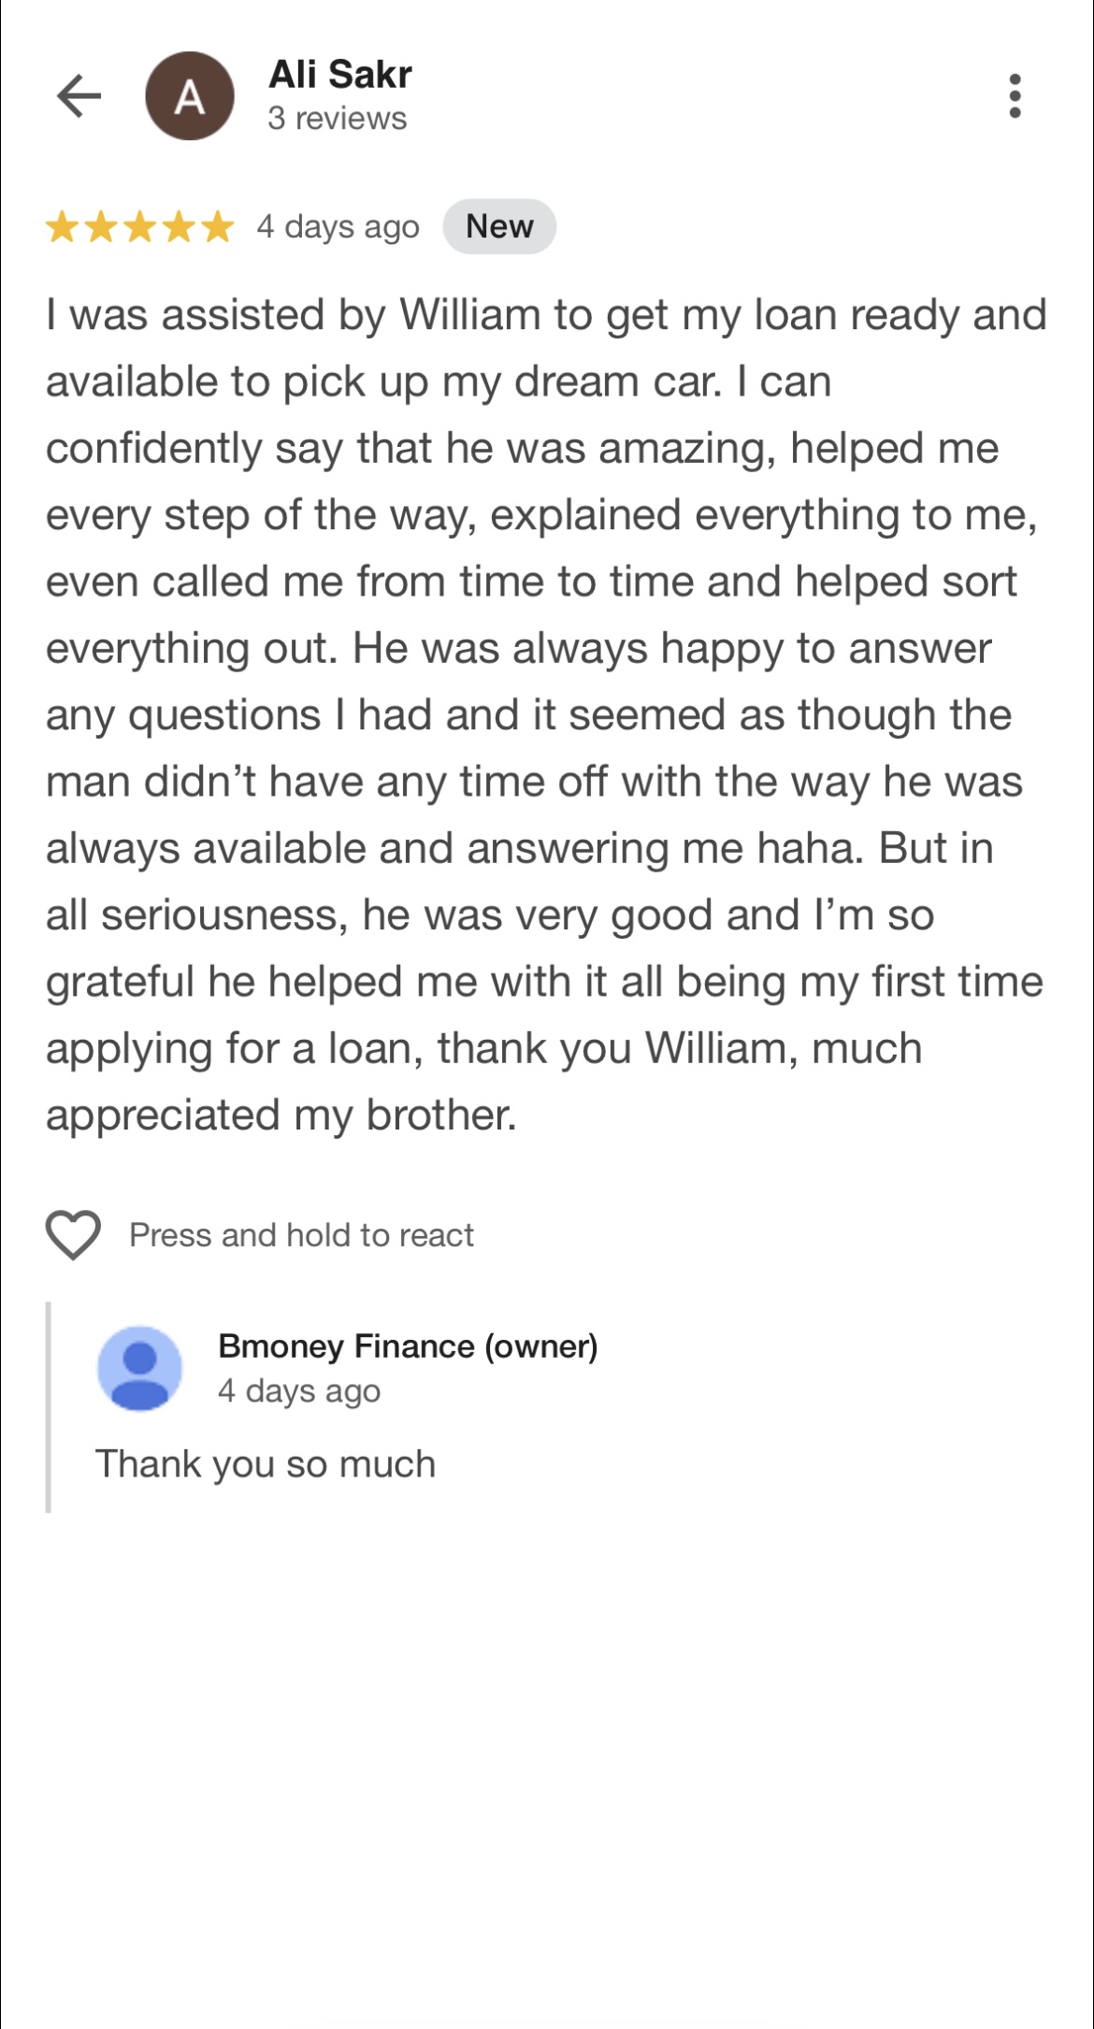Select the Thank you so much reply
The image size is (1094, 2029).
(x=266, y=1464)
